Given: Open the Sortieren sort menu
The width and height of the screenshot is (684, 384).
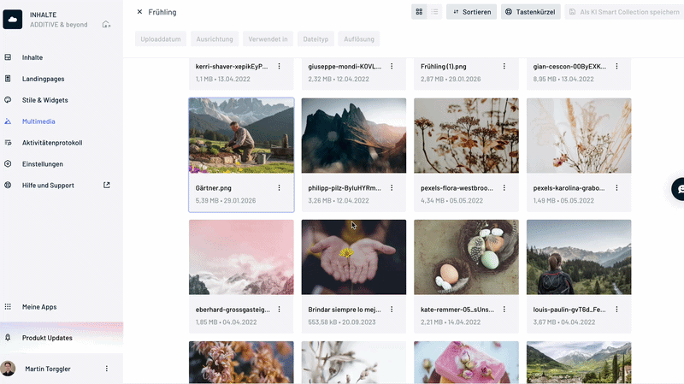Looking at the screenshot, I should 472,12.
